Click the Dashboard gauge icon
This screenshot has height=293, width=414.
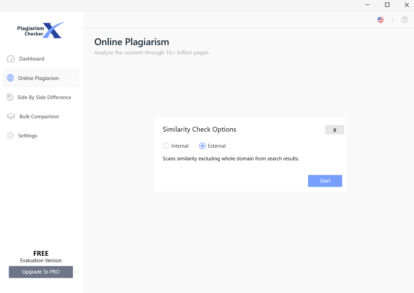(x=11, y=59)
